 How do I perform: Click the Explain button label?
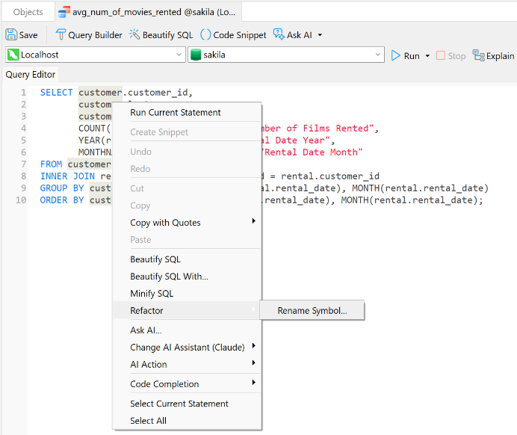coord(500,56)
